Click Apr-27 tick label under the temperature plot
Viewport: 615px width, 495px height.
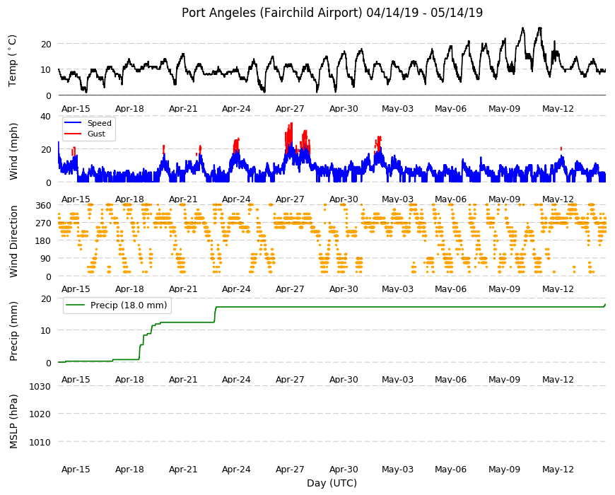pyautogui.click(x=290, y=109)
